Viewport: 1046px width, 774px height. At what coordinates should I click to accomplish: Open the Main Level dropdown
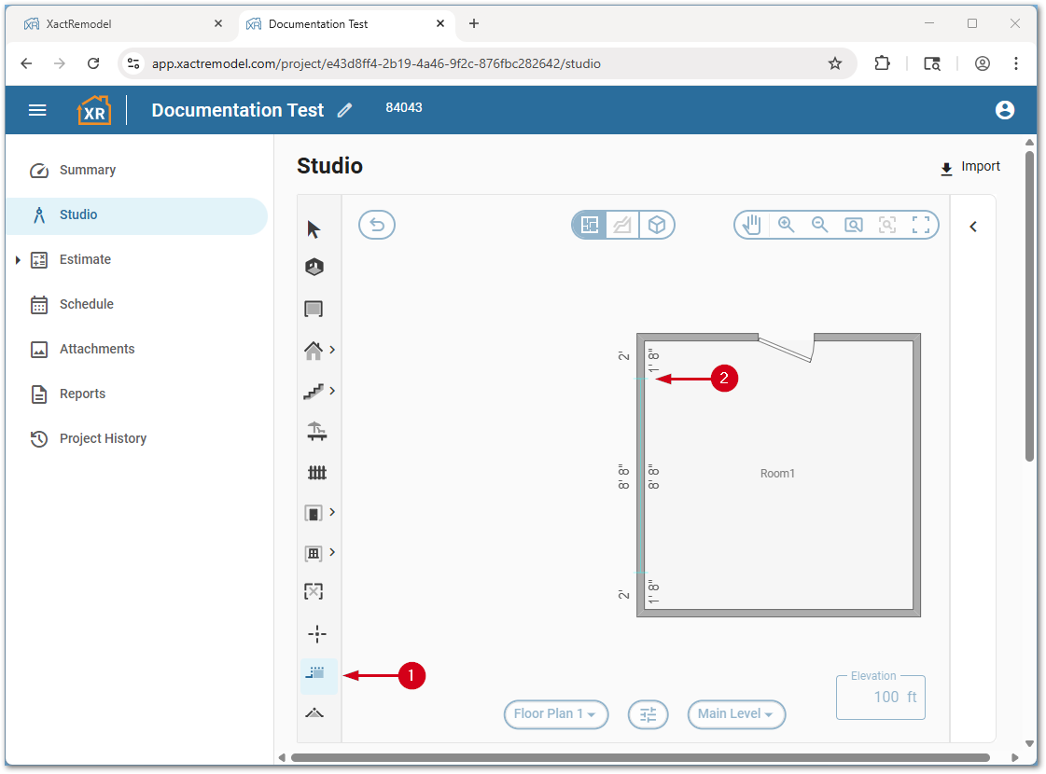pyautogui.click(x=736, y=714)
